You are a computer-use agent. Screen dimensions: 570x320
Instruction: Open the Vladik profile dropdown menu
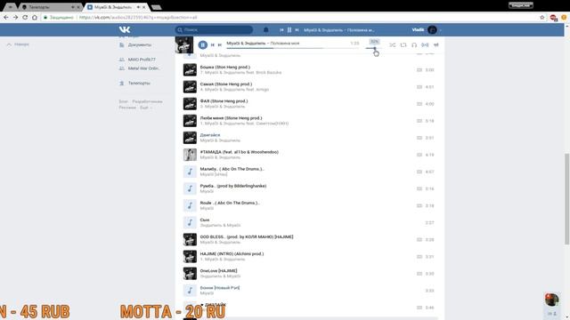point(426,29)
